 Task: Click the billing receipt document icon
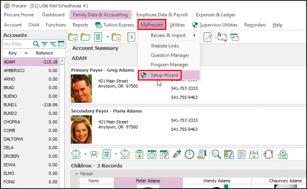(x=202, y=154)
